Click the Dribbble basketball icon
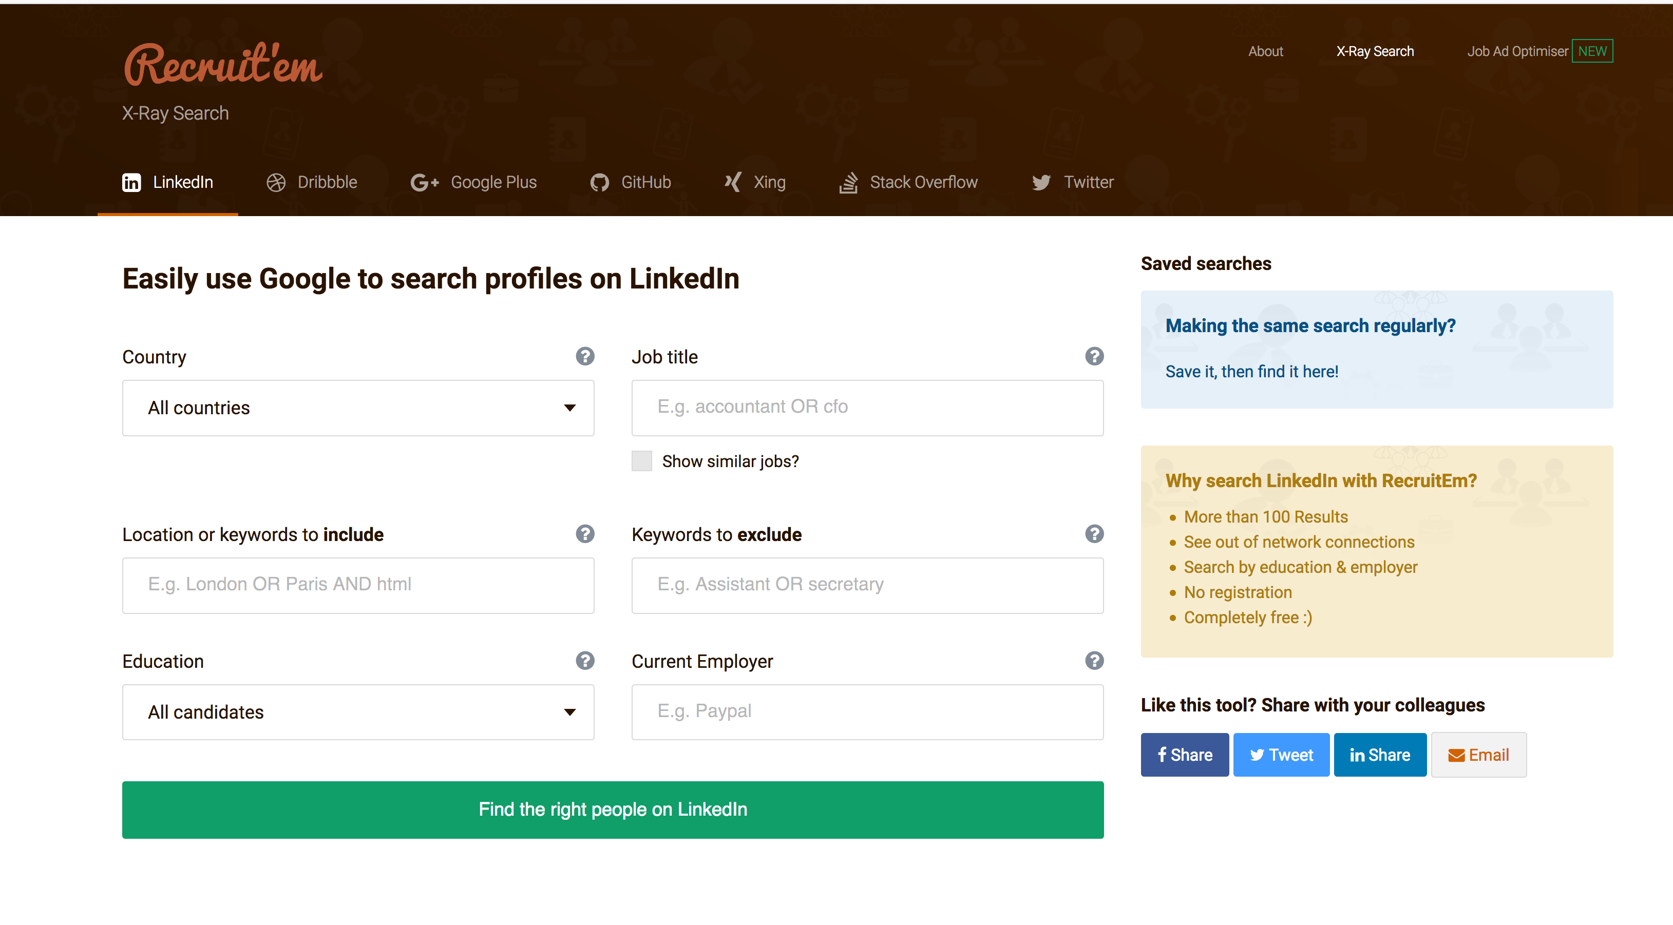This screenshot has height=925, width=1673. tap(276, 182)
